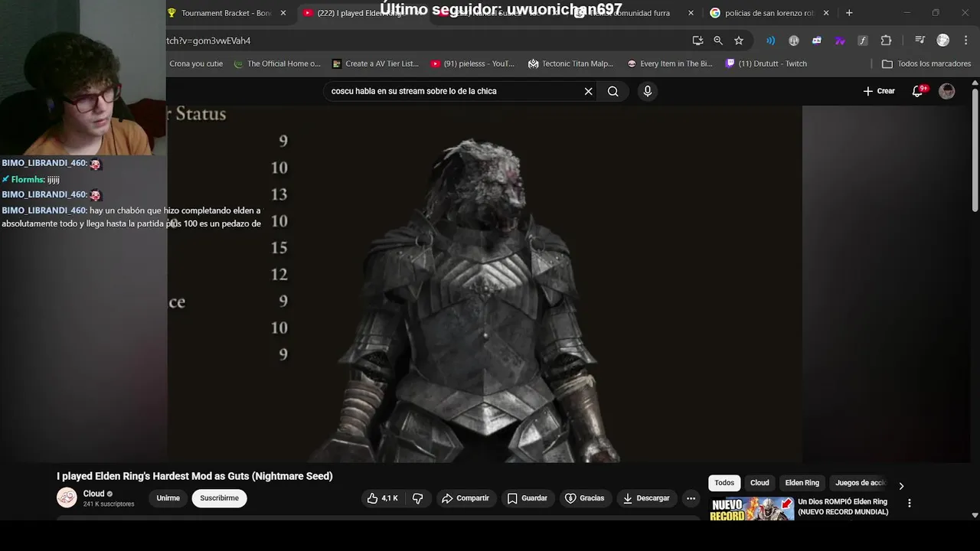
Task: Start voice search with the microphone icon
Action: coord(648,91)
